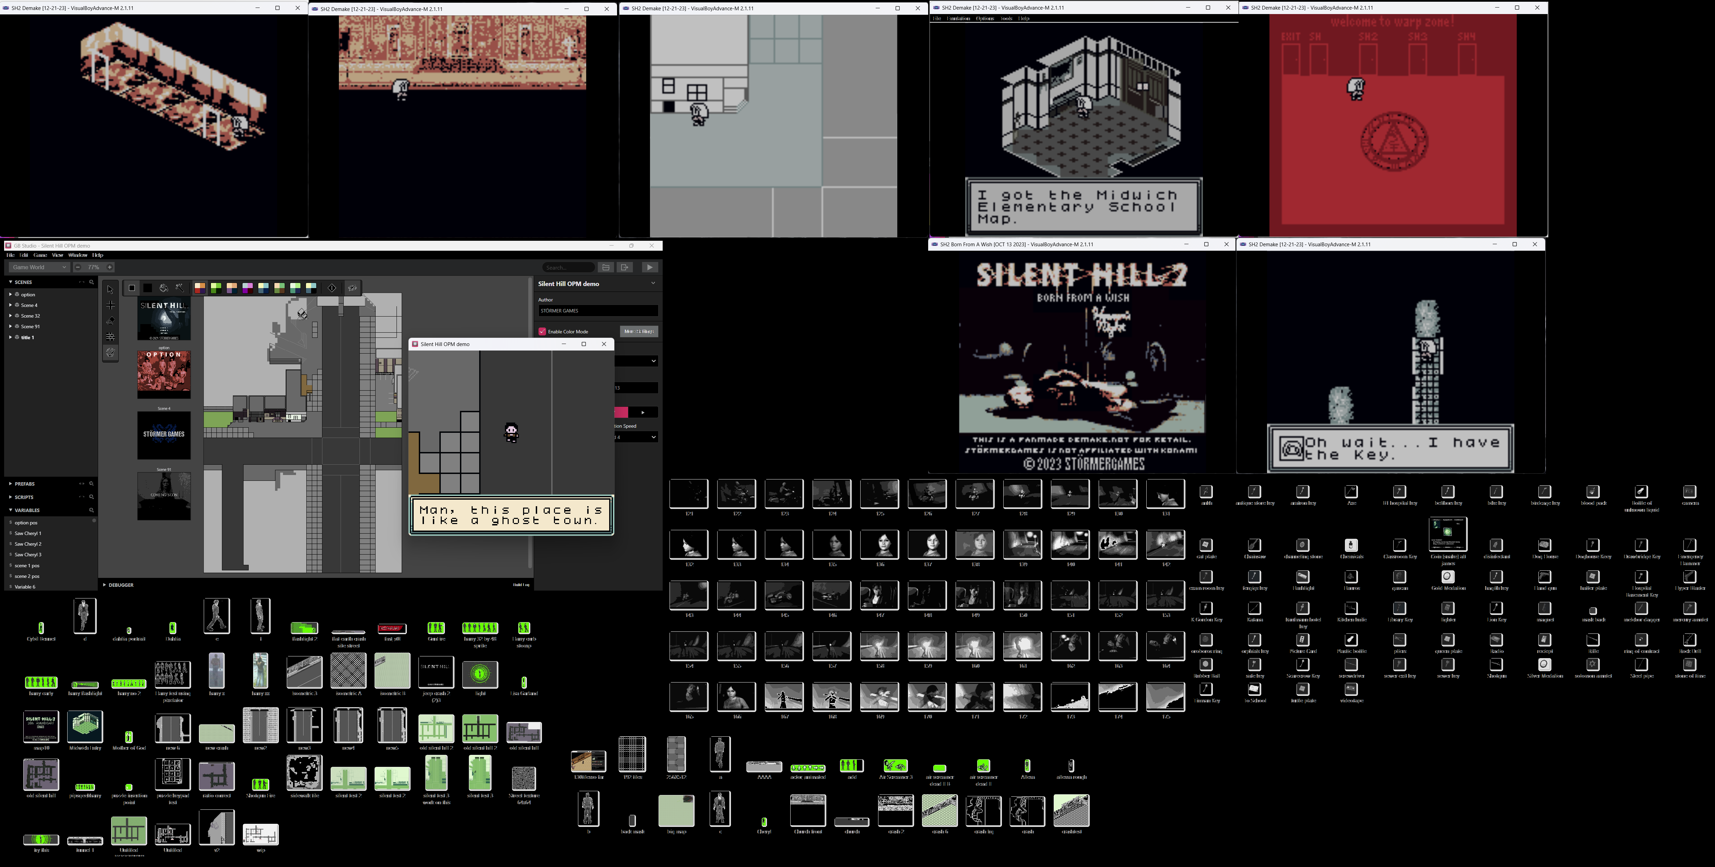Viewport: 1715px width, 867px height.
Task: Select the Add (plus) tool in GB Studio
Action: click(110, 305)
